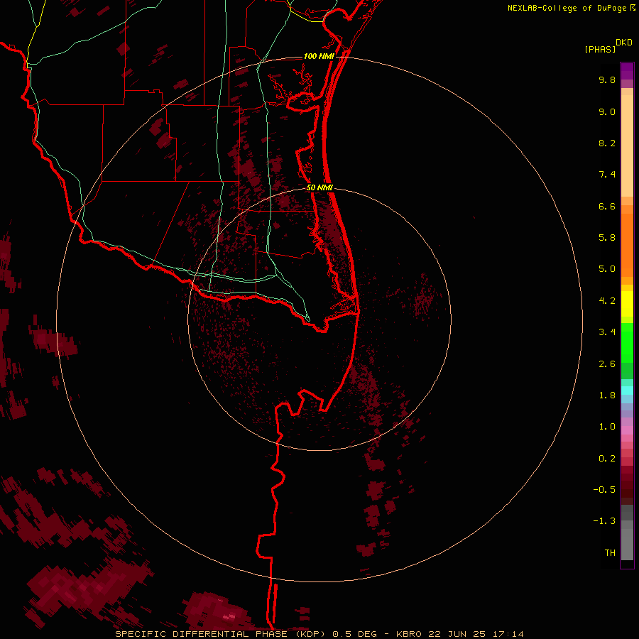Screen dimensions: 639x639
Task: Click the 9.8 value on color scale
Action: 607,80
